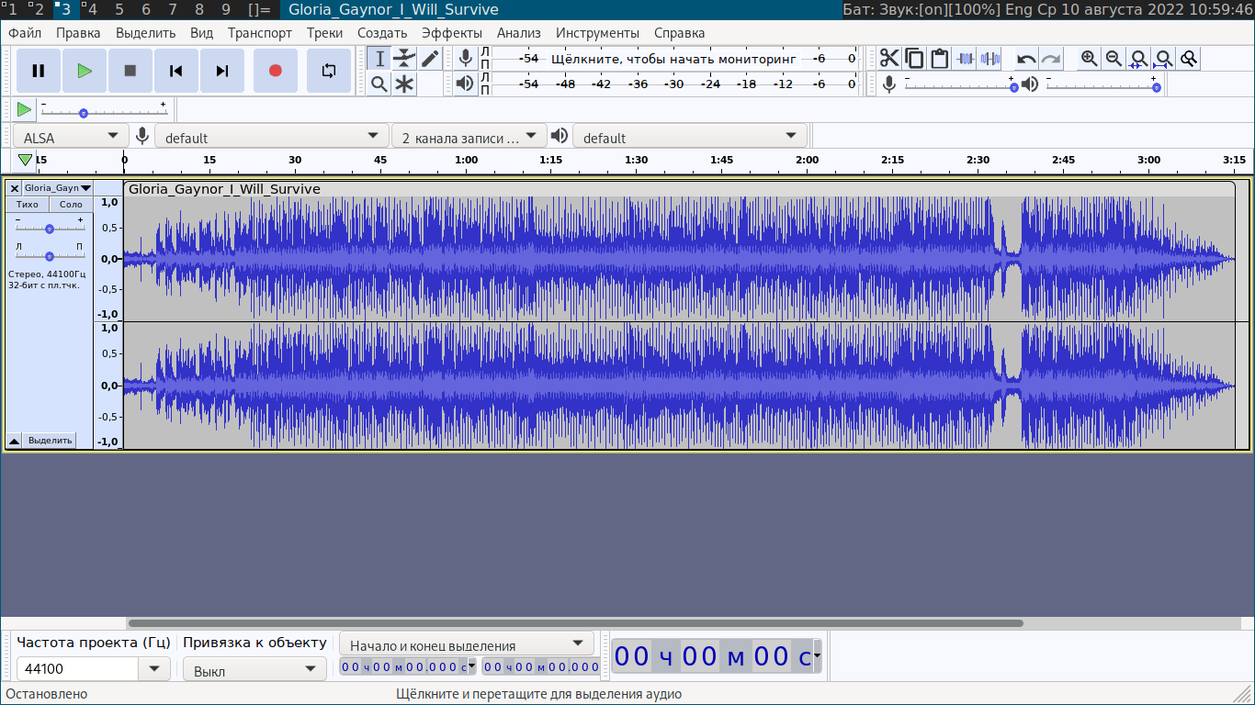Screen dimensions: 1255x705
Task: Solo the track with Соло button
Action: 71,204
